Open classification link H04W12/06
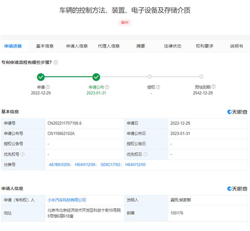250x231 pixels. 85,165
